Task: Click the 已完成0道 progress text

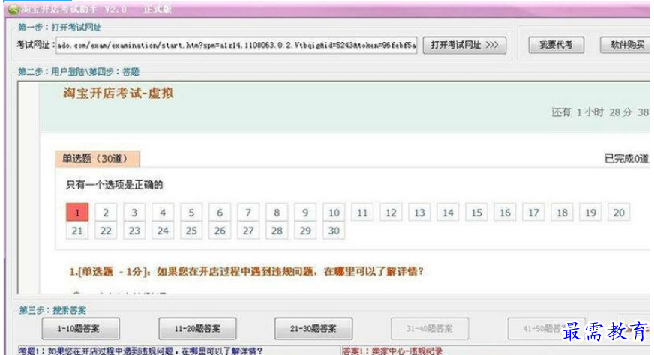Action: click(626, 158)
